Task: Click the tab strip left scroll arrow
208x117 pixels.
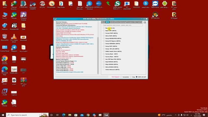Action: [143, 22]
